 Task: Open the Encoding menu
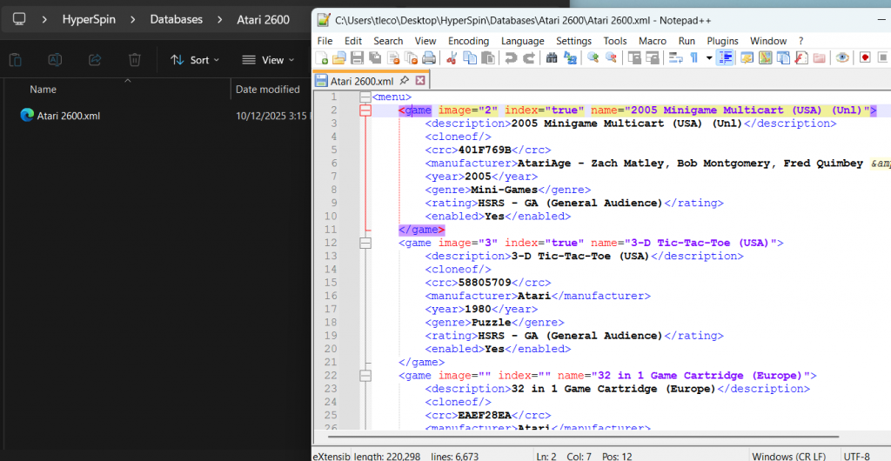(468, 41)
